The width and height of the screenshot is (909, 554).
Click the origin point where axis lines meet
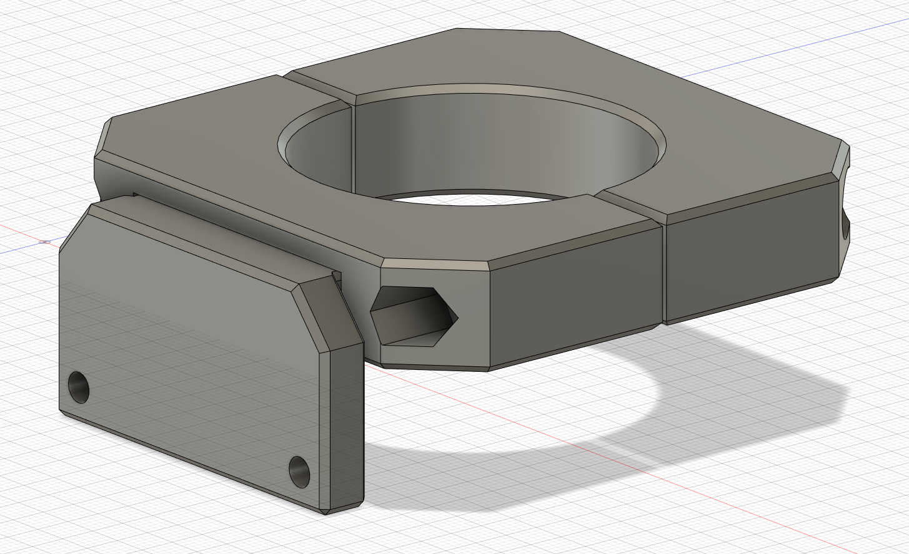pyautogui.click(x=46, y=241)
